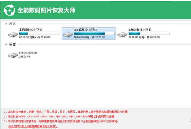Click the 本地磁盘 (E: NTFS) label

pyautogui.click(x=140, y=30)
